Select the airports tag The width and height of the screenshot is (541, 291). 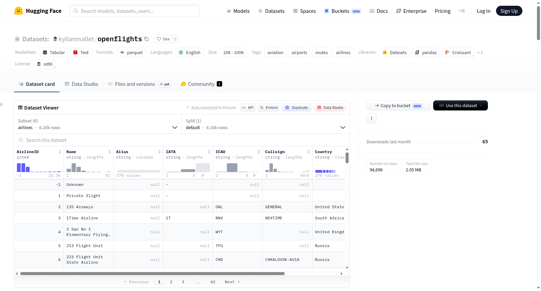(299, 52)
